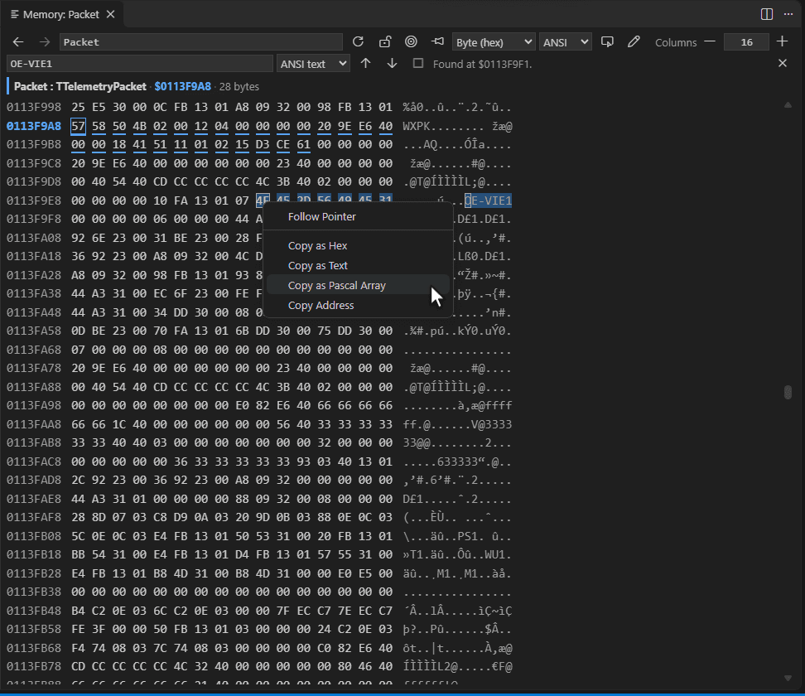
Task: Go back with the left arrow
Action: pyautogui.click(x=18, y=42)
